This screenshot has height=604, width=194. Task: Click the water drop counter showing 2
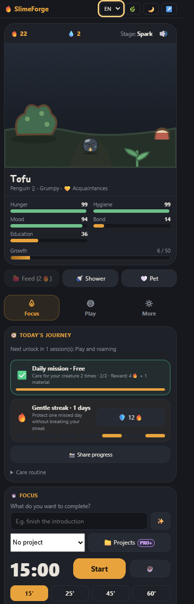75,34
